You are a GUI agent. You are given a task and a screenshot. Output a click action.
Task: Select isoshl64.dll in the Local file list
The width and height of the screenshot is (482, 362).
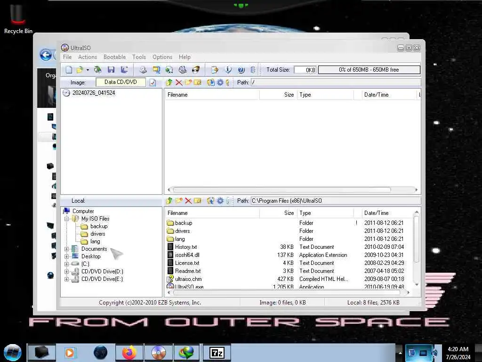(x=187, y=255)
